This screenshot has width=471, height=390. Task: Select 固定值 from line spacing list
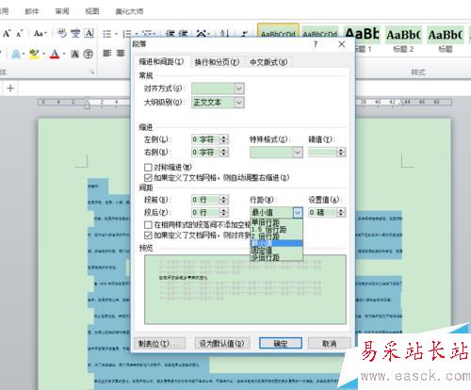point(276,251)
